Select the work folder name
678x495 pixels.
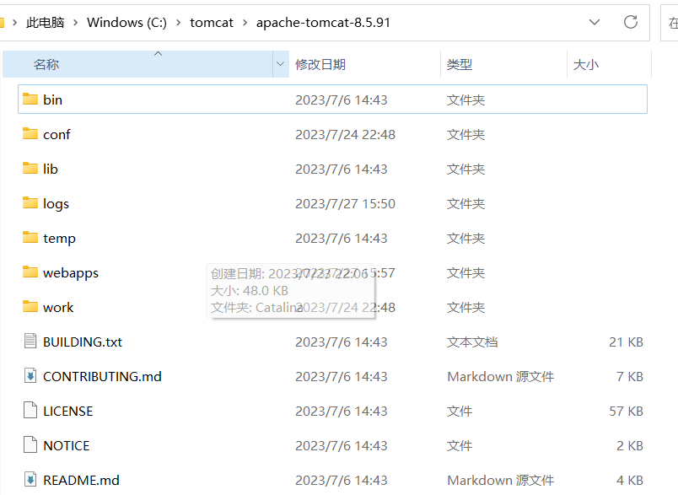pyautogui.click(x=58, y=308)
